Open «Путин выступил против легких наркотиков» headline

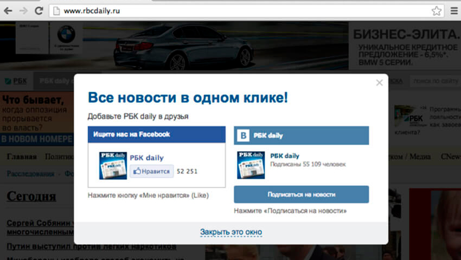[92, 246]
